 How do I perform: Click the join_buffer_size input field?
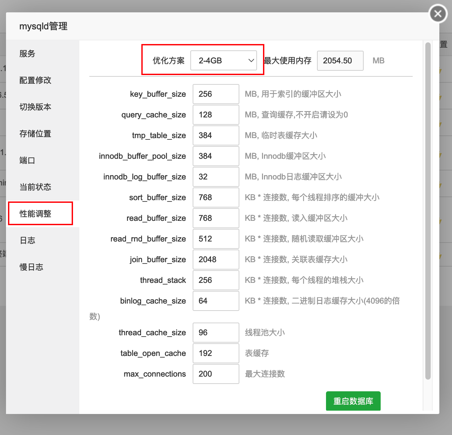pyautogui.click(x=216, y=260)
